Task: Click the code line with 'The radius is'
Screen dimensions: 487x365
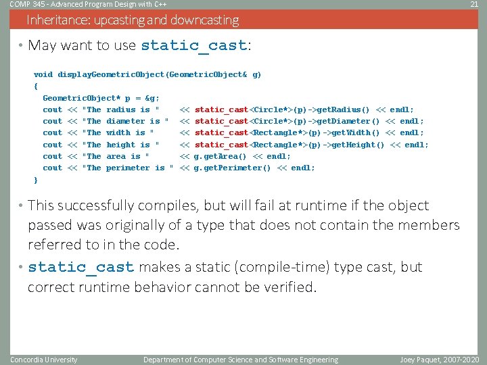Action: tap(229, 110)
